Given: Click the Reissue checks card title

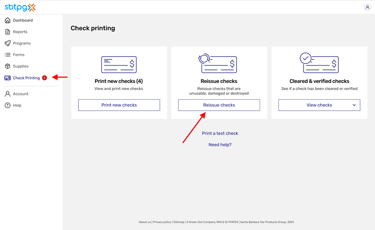Looking at the screenshot, I should click(x=219, y=81).
